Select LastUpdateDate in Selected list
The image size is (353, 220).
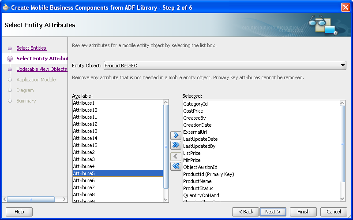click(261, 139)
